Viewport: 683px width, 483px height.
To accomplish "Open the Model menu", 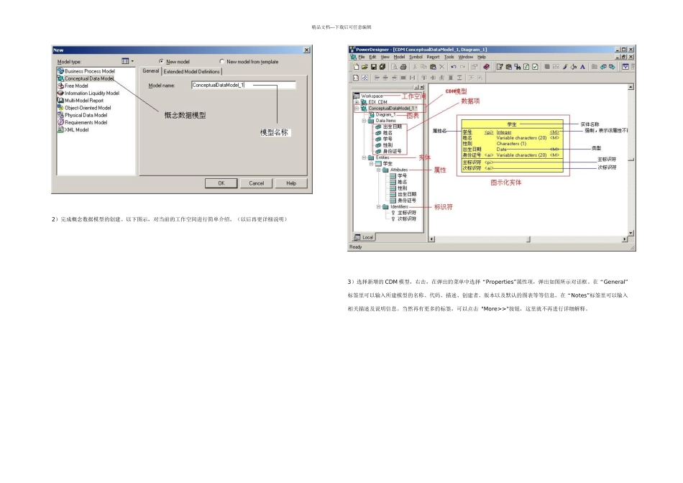I will (x=399, y=57).
